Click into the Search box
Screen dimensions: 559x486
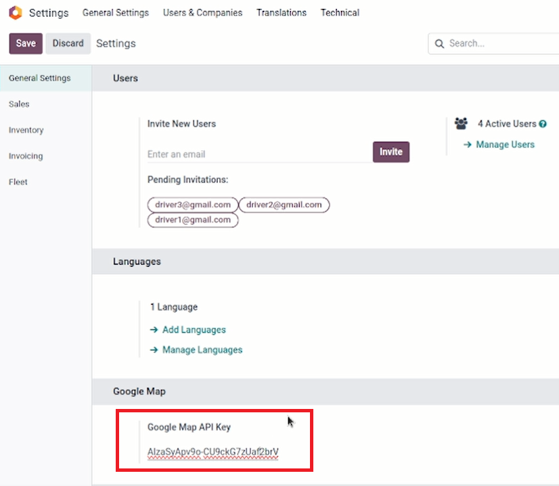(x=494, y=43)
